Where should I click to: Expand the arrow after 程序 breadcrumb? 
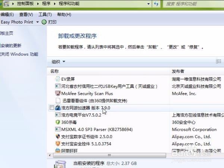(x=55, y=4)
